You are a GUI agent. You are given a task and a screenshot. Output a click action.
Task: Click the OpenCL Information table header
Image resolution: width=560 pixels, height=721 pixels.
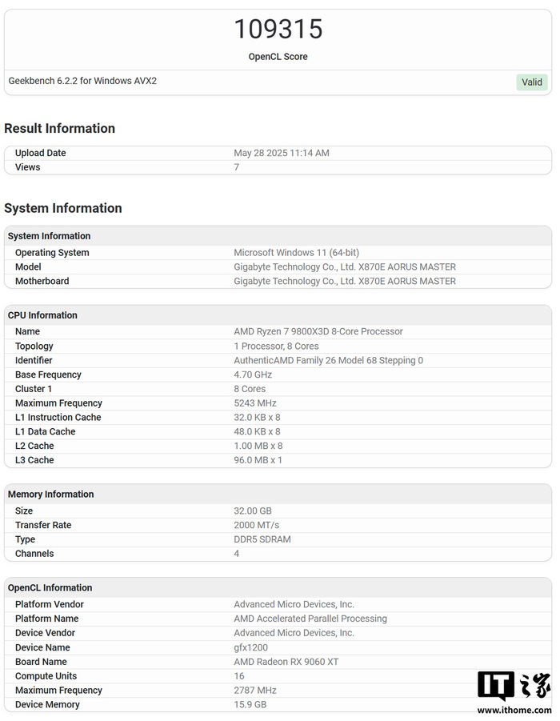pyautogui.click(x=50, y=588)
